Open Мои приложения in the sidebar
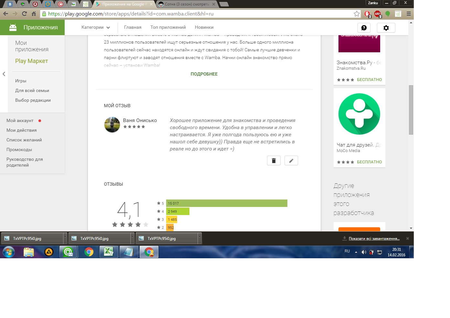Image resolution: width=450 pixels, height=318 pixels. pos(32,46)
